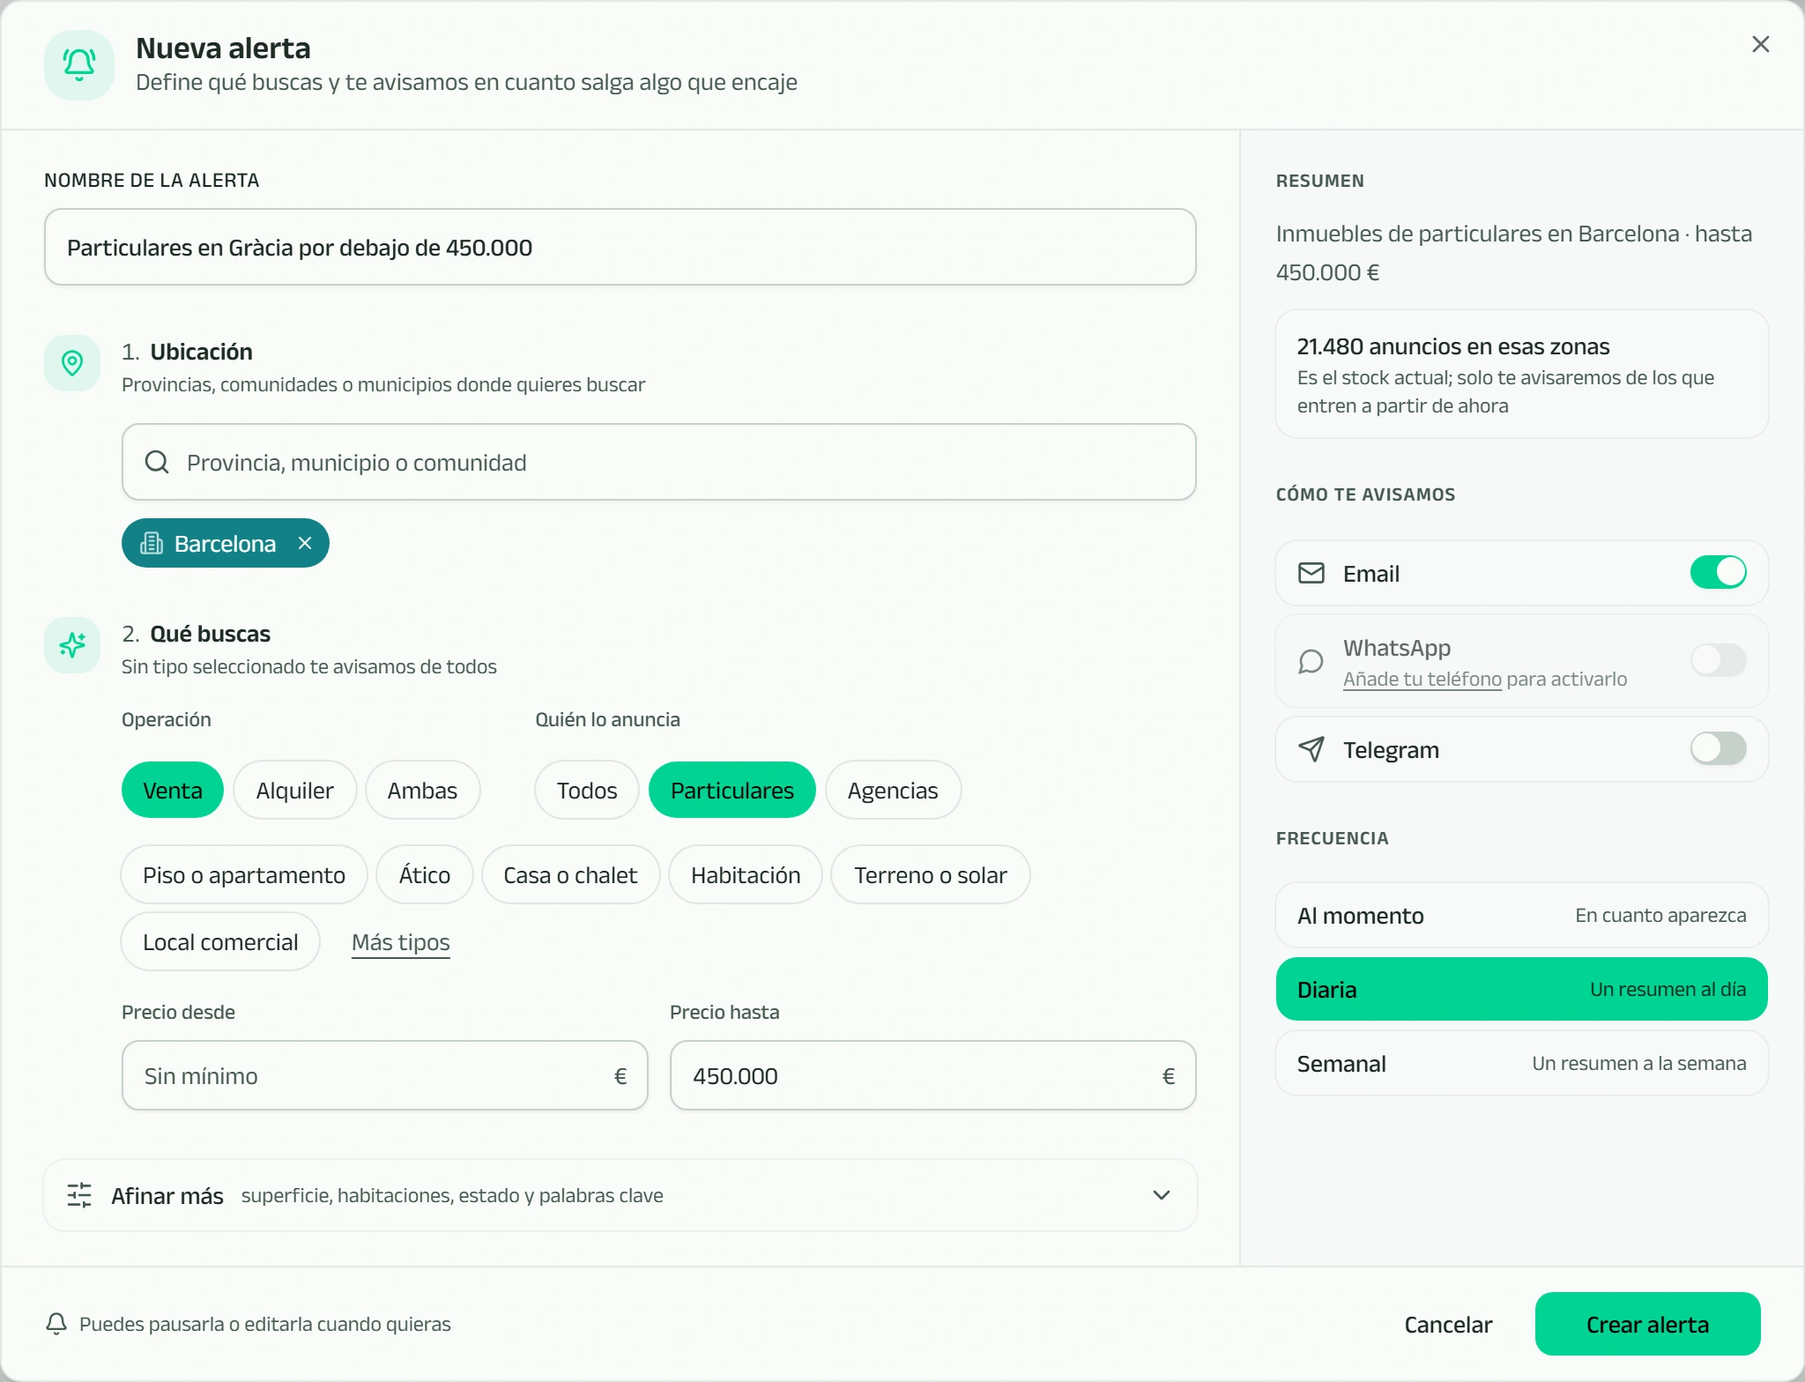The image size is (1805, 1382).
Task: Choose Agencias as advertiser type
Action: pyautogui.click(x=893, y=790)
